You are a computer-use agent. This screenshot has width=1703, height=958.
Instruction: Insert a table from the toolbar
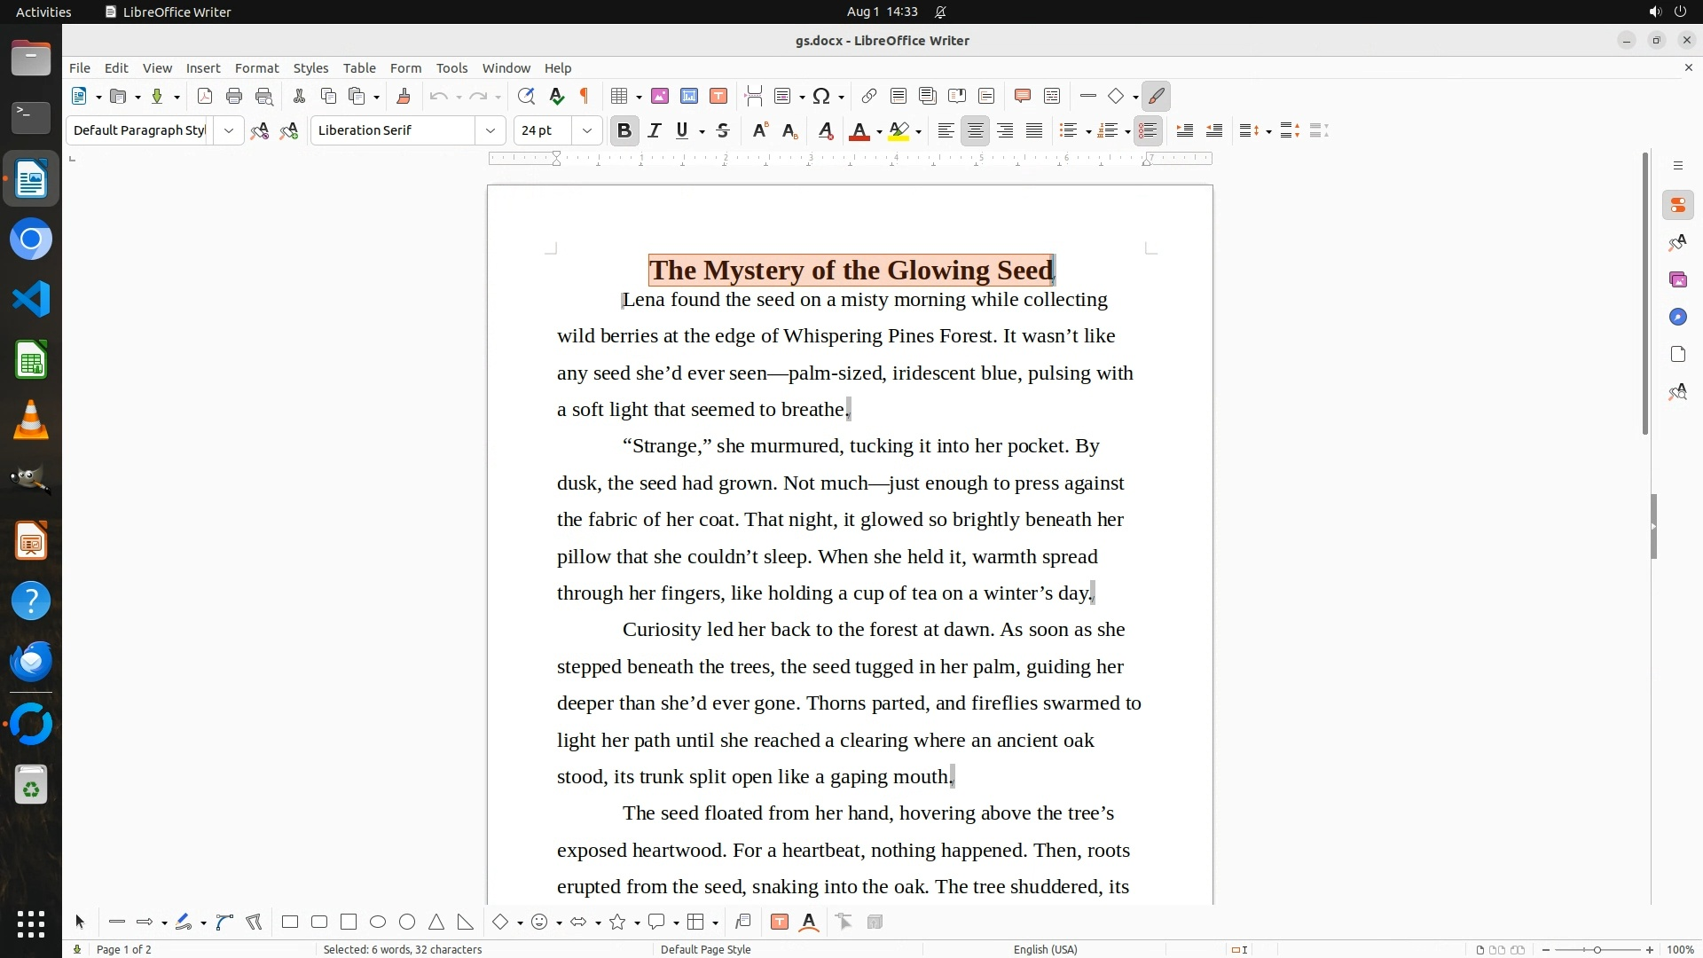(620, 97)
